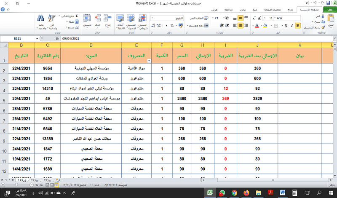The image size is (337, 198).
Task: Switch to sheet tab ورقة3
Action: [48, 180]
